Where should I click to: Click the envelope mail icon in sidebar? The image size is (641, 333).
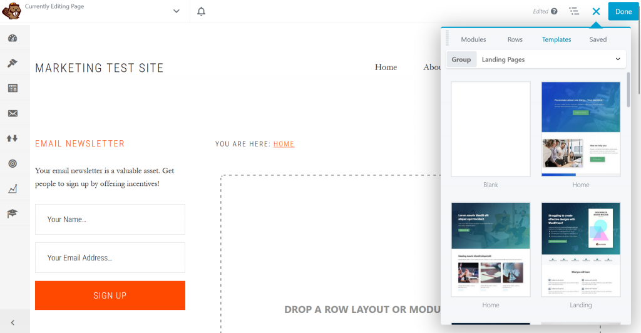[13, 113]
